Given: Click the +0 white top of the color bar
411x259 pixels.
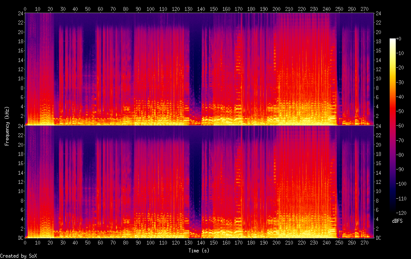Looking at the screenshot, I should (393, 40).
